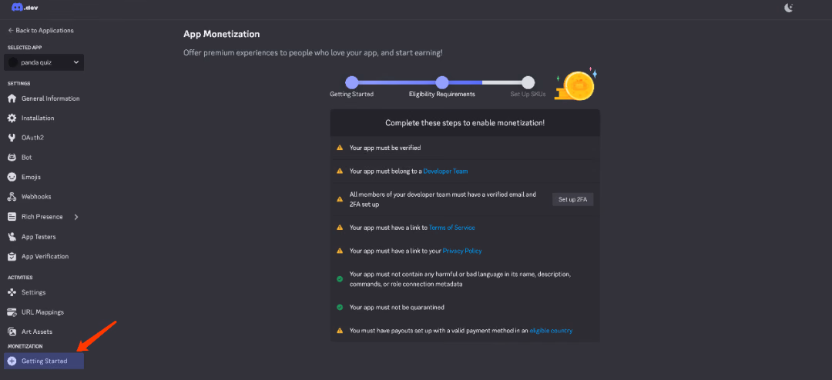
Task: Click the Activities Settings icon
Action: tap(12, 292)
